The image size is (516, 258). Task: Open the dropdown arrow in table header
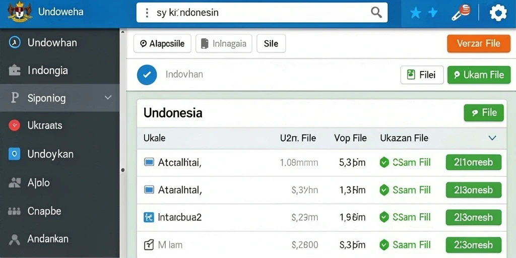(x=492, y=138)
